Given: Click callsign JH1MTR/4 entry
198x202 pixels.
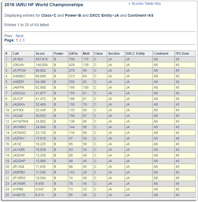Looking at the screenshot, I should 20,121.
